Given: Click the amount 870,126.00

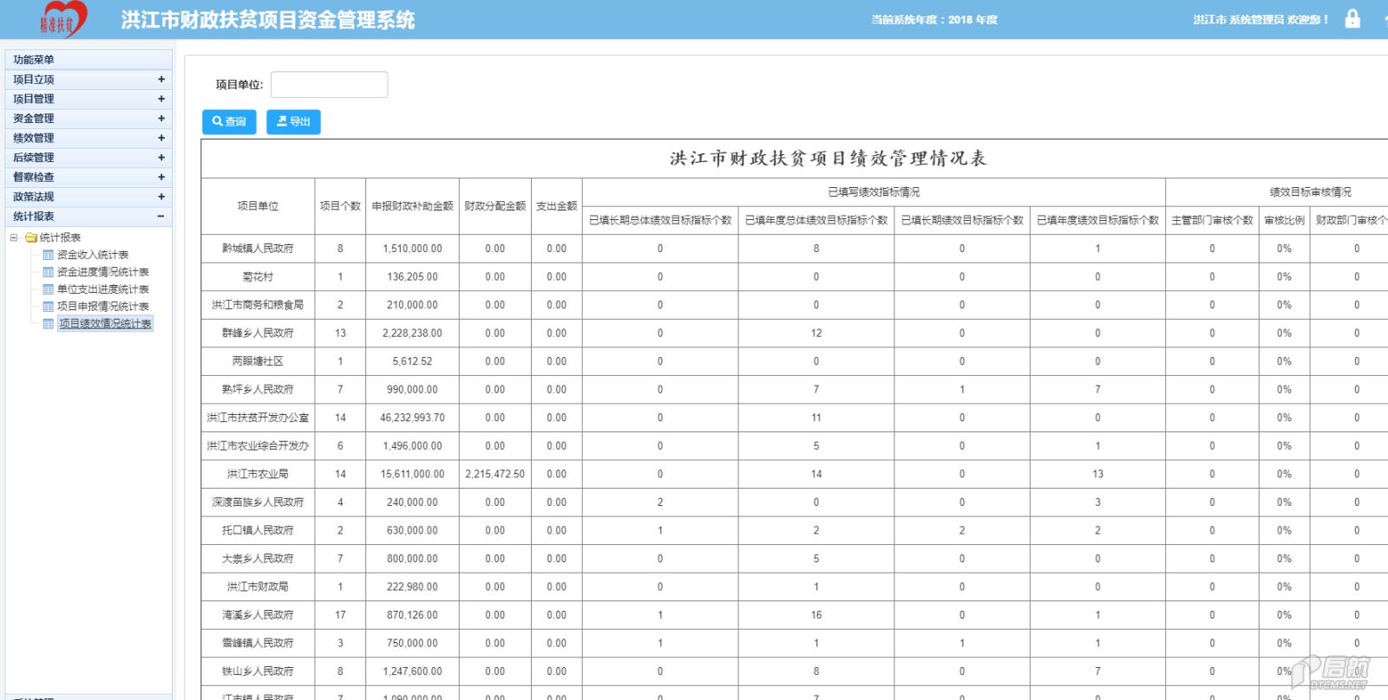Looking at the screenshot, I should (413, 615).
